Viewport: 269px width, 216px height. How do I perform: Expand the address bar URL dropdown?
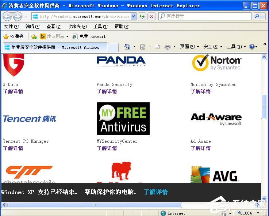(133, 16)
